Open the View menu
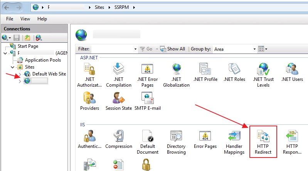308x171 pixels. (25, 19)
